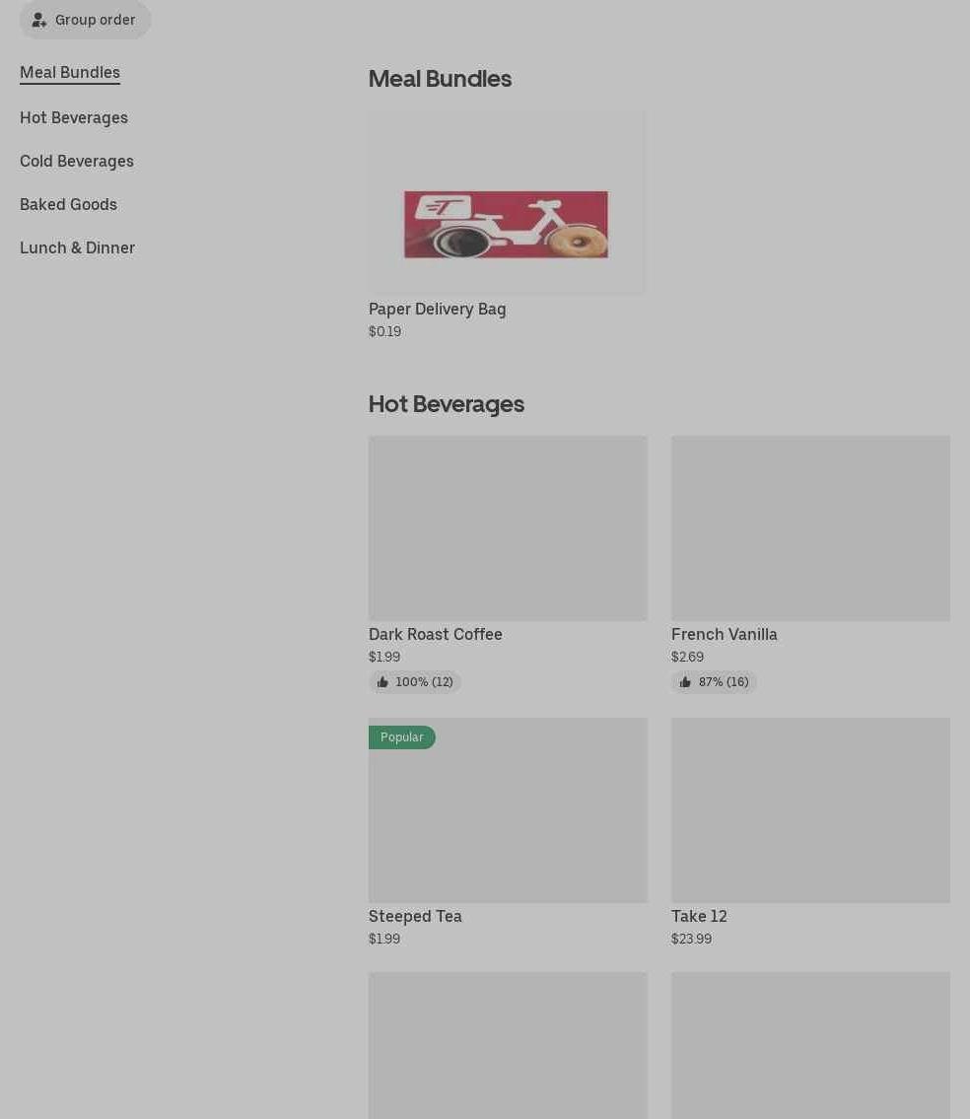Click the Popular badge on Steeped Tea
Image resolution: width=970 pixels, height=1119 pixels.
click(x=402, y=737)
